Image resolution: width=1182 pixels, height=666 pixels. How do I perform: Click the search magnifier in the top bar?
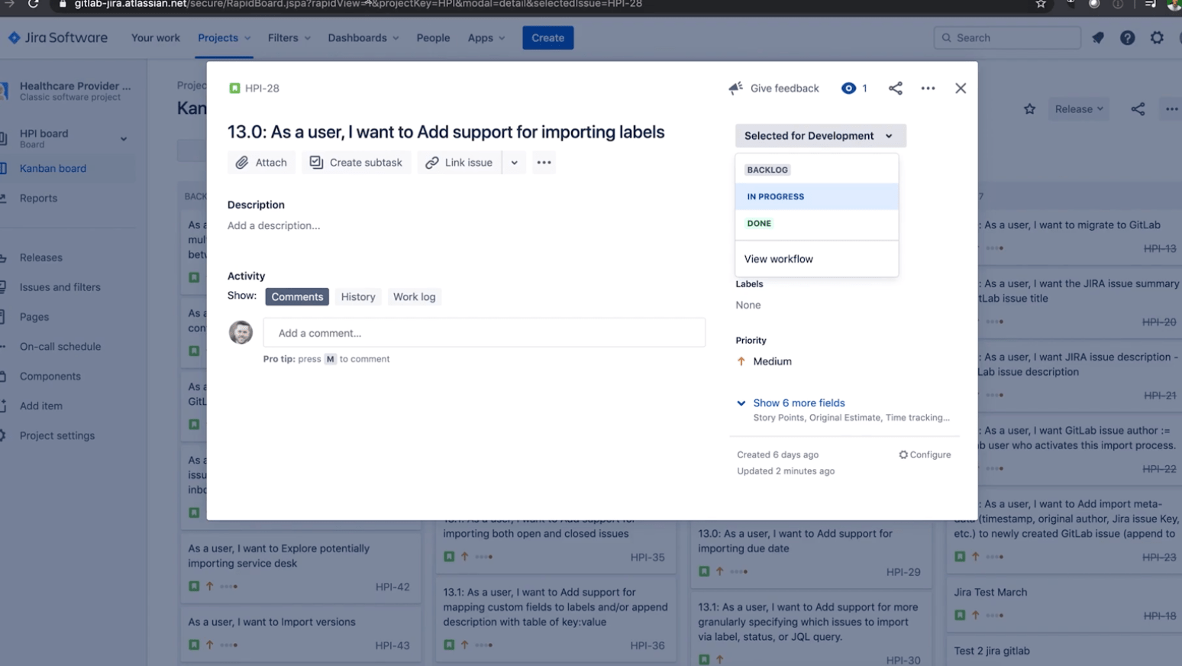click(x=947, y=37)
